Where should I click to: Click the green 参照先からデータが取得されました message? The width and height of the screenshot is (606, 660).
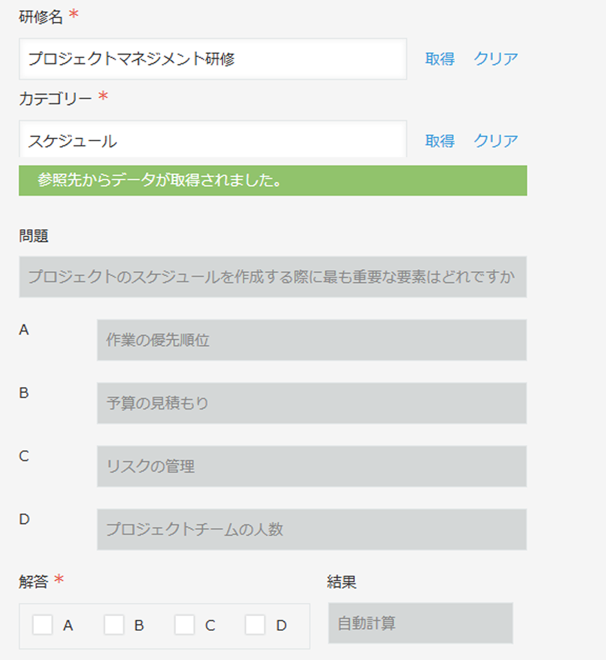pyautogui.click(x=273, y=180)
